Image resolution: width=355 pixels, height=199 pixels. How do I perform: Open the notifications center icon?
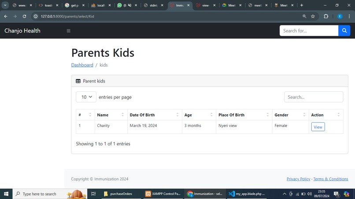(336, 194)
